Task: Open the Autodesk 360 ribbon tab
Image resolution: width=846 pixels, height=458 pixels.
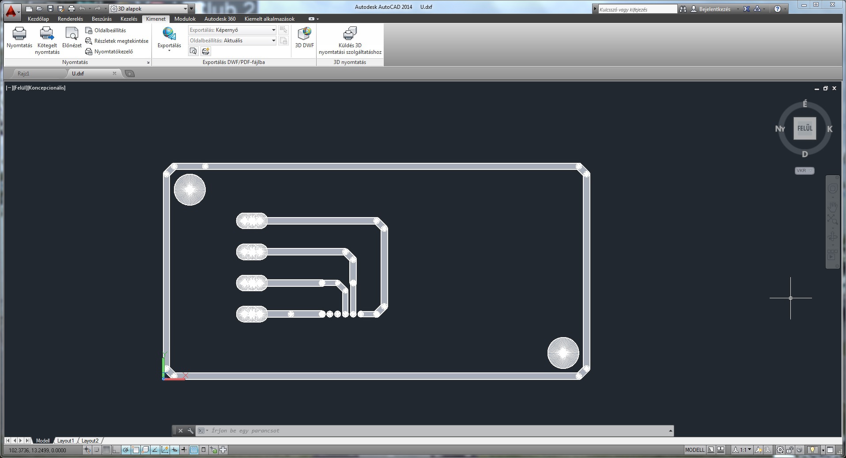Action: pos(220,19)
